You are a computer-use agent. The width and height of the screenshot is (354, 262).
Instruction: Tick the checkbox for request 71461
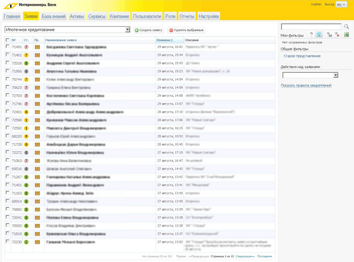tap(7, 55)
